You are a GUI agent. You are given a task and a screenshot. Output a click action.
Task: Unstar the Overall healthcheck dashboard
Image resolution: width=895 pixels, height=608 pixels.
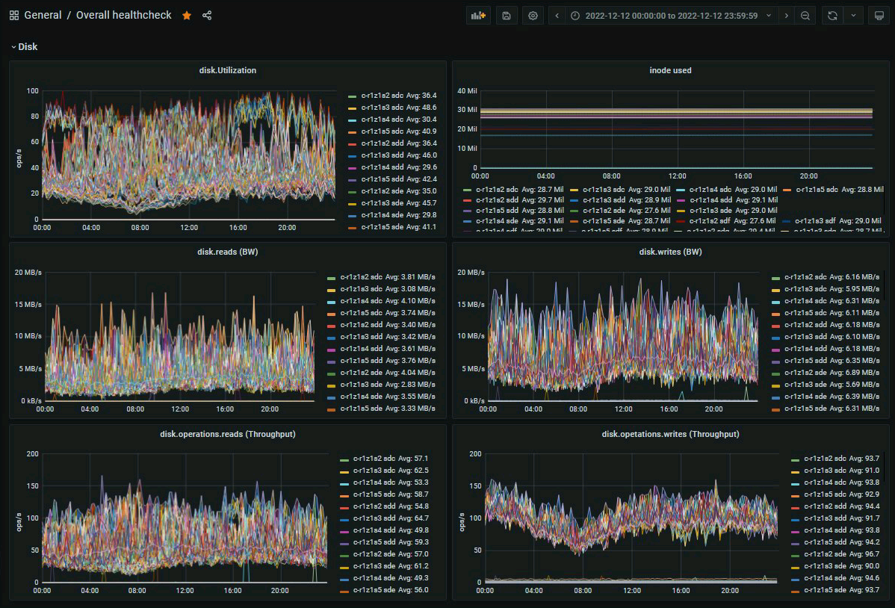coord(187,15)
